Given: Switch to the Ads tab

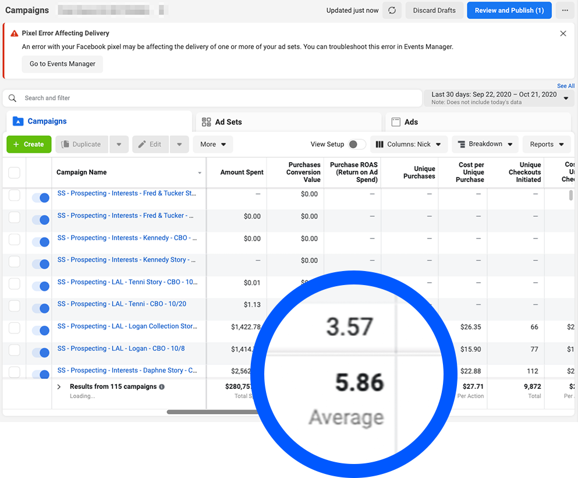Looking at the screenshot, I should [478, 122].
